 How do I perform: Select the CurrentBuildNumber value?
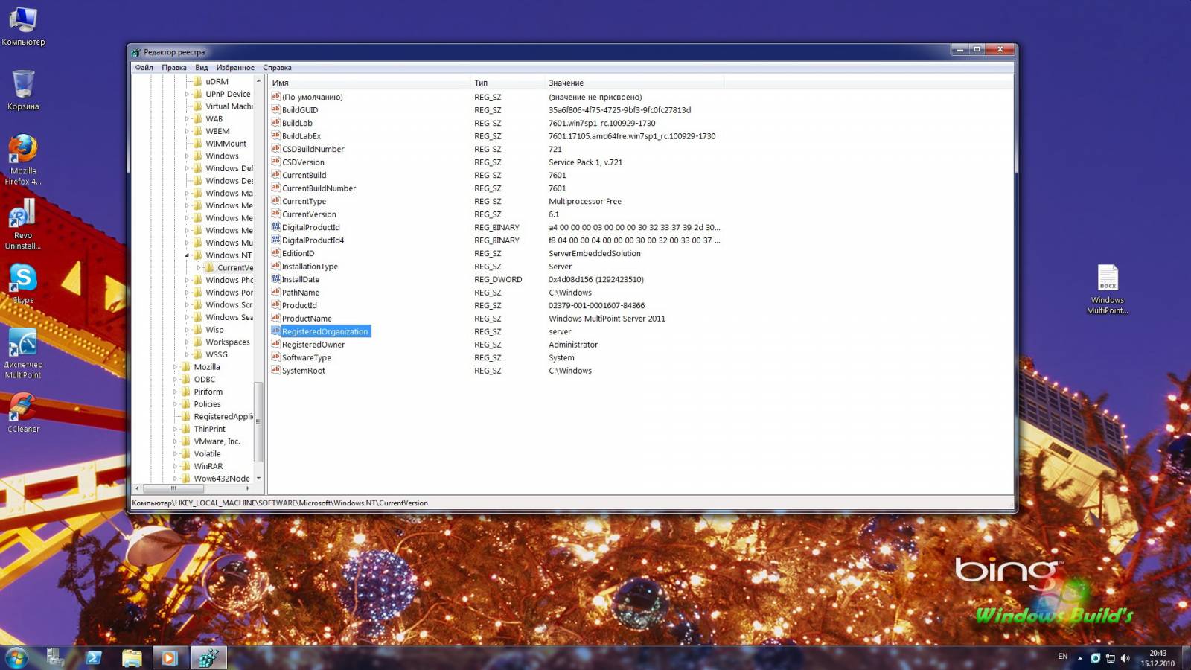319,188
